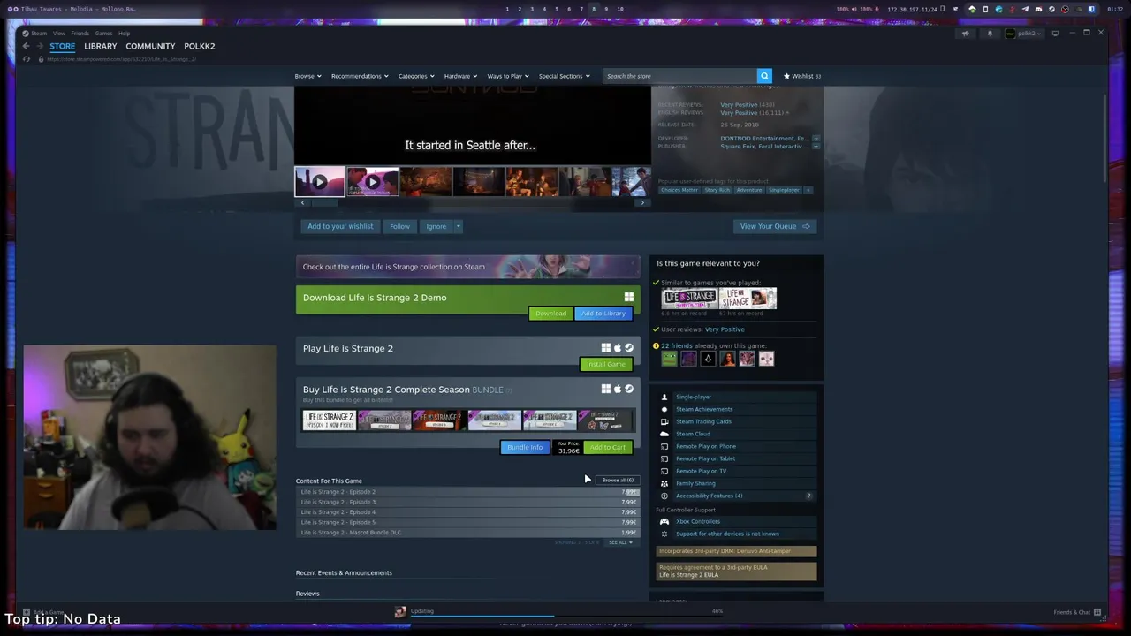Viewport: 1131px width, 636px height.
Task: Open the polkk2 account dropdown
Action: tap(1025, 34)
